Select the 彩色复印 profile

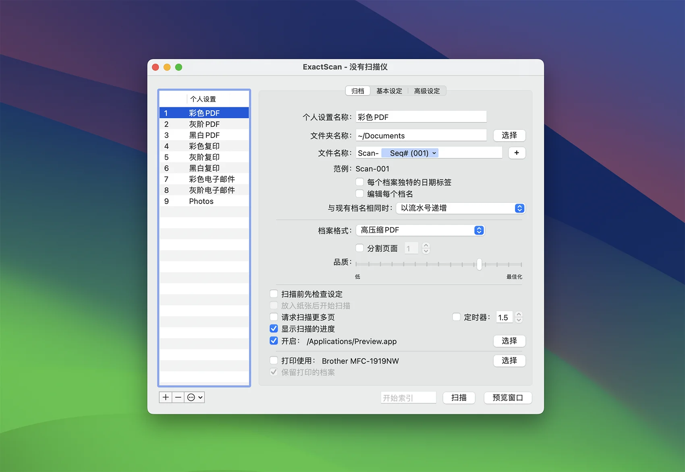click(x=204, y=146)
